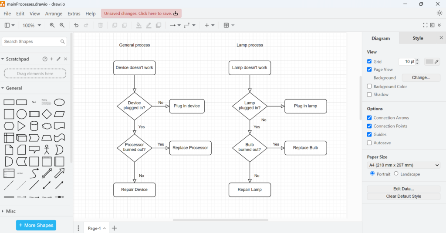Uncheck the Grid checkbox
The image size is (446, 233).
click(x=369, y=62)
